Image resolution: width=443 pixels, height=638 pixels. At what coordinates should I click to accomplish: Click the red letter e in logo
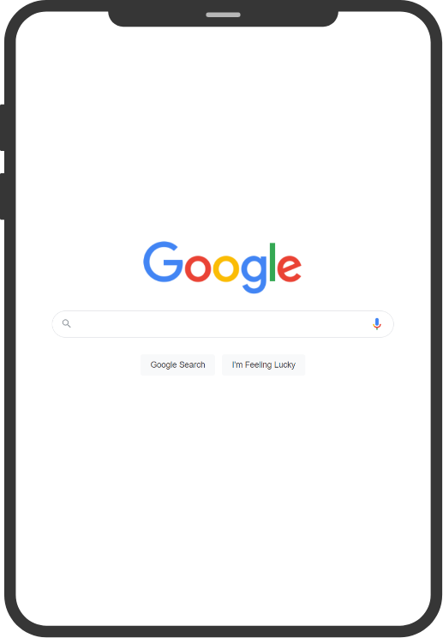(x=289, y=268)
